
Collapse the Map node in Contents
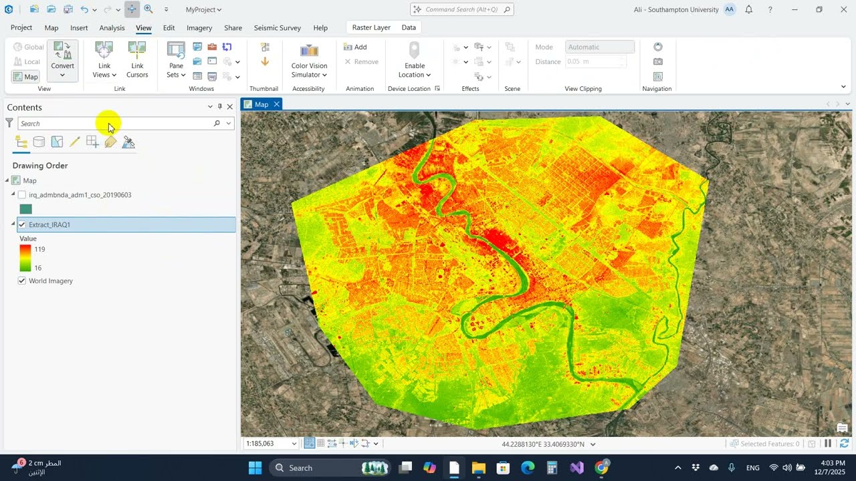pyautogui.click(x=7, y=180)
